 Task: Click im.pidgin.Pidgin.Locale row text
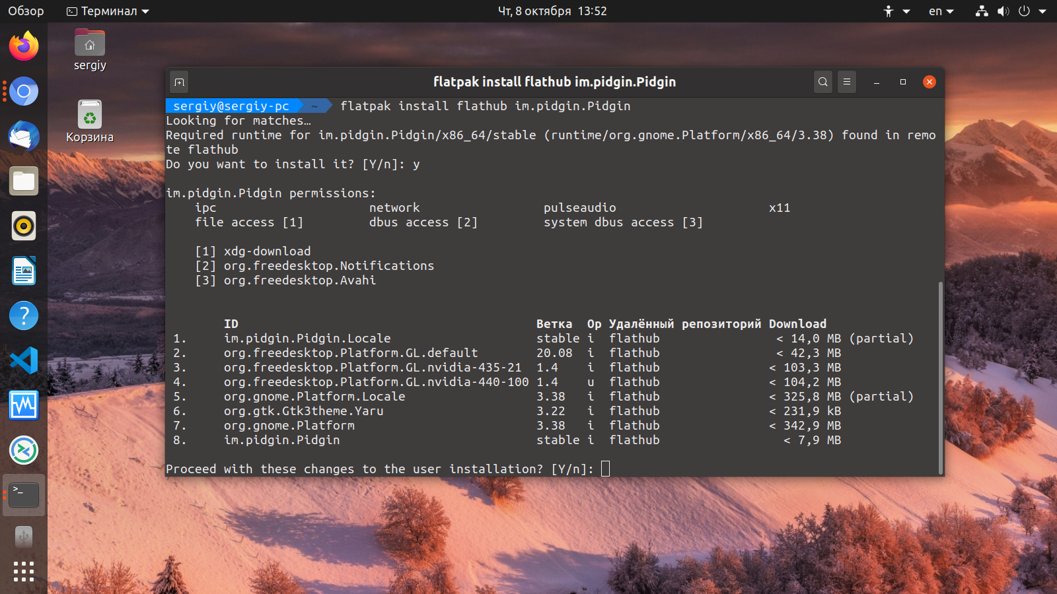tap(307, 339)
